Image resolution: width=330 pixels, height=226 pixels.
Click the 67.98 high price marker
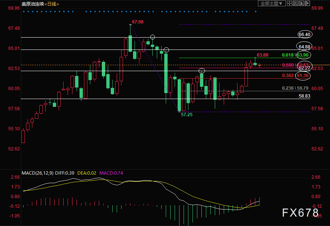(x=137, y=22)
